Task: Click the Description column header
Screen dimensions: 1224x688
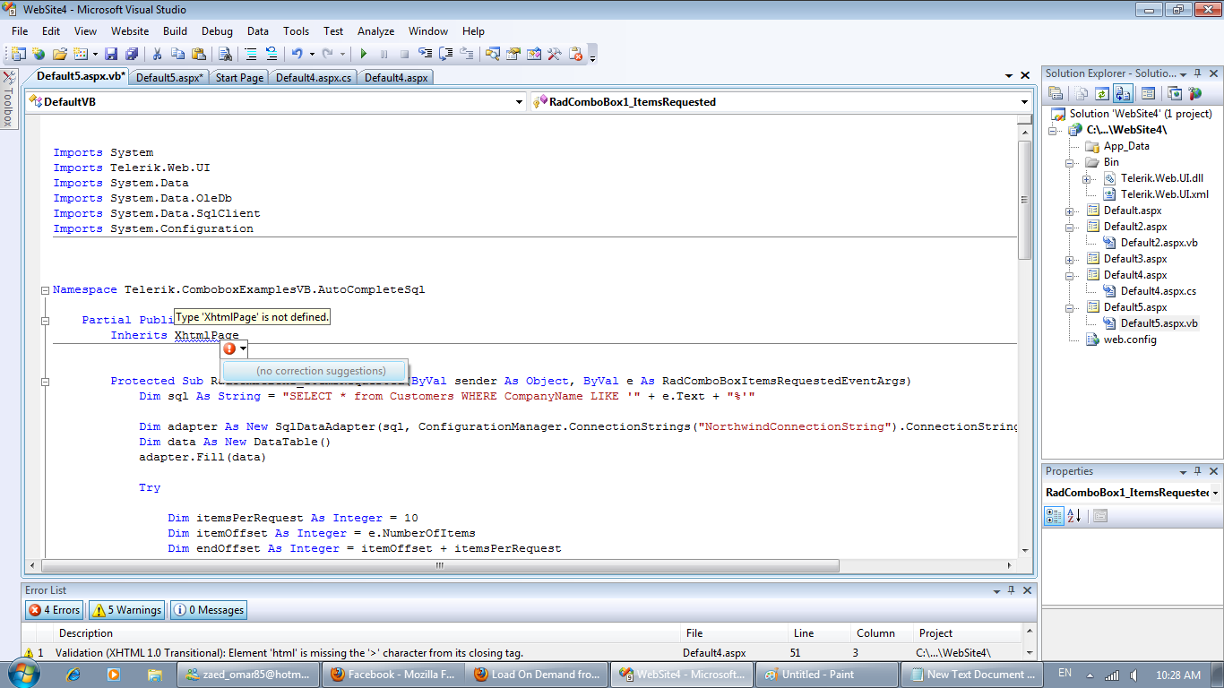Action: tap(86, 633)
